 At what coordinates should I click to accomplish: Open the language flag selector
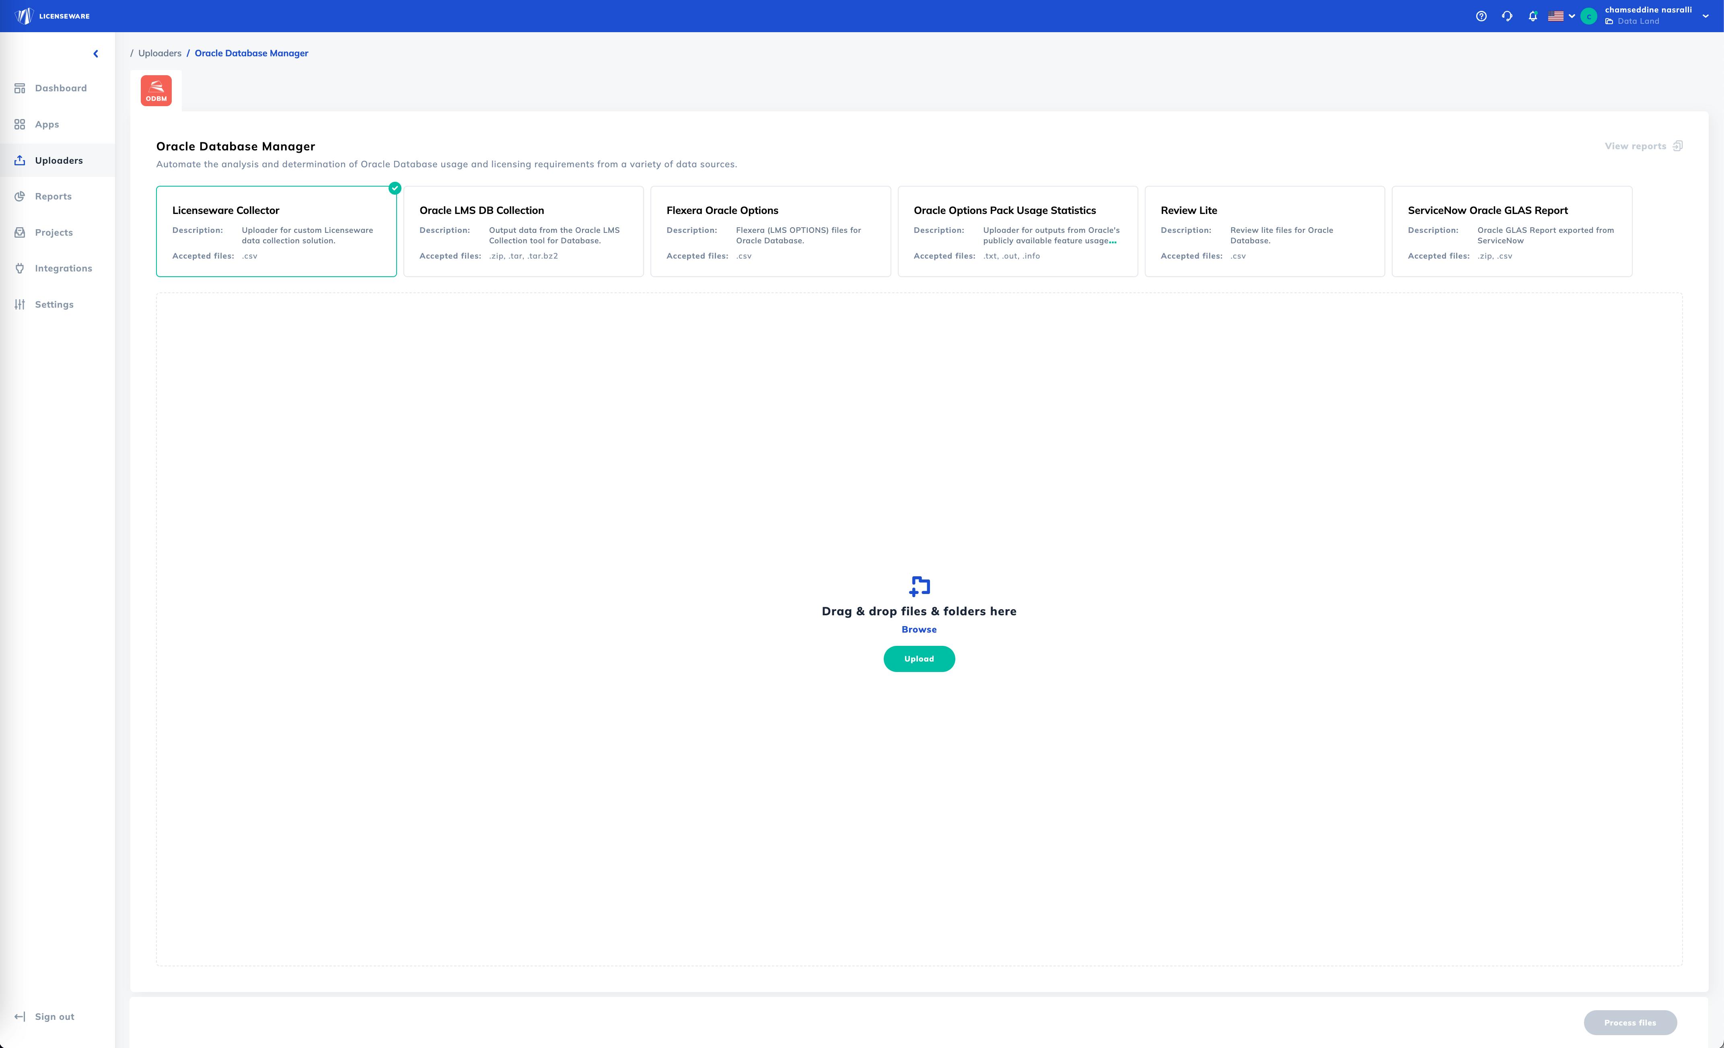click(1561, 16)
